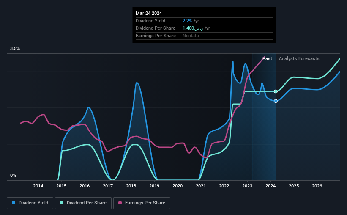Click the teal Dividend Per Share legend dot
Viewport: 347px width, 215px height.
[62, 203]
